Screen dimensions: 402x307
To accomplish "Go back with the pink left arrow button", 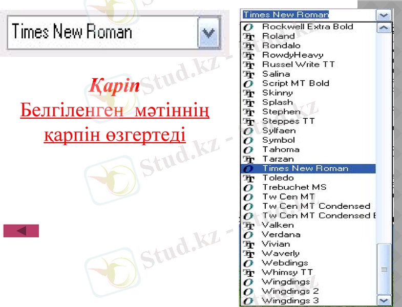I will (x=21, y=231).
